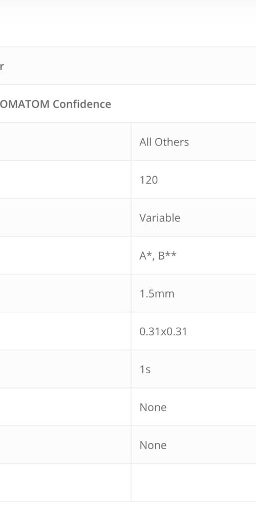The image size is (256, 512).
Task: Click the "All Others" table cell
Action: pyautogui.click(x=194, y=142)
